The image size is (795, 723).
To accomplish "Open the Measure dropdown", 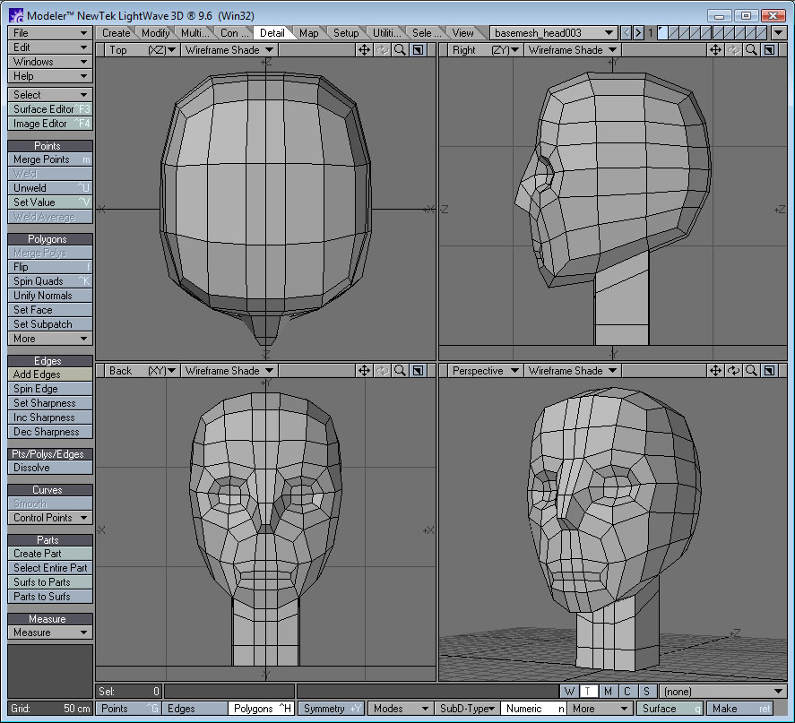I will (50, 633).
